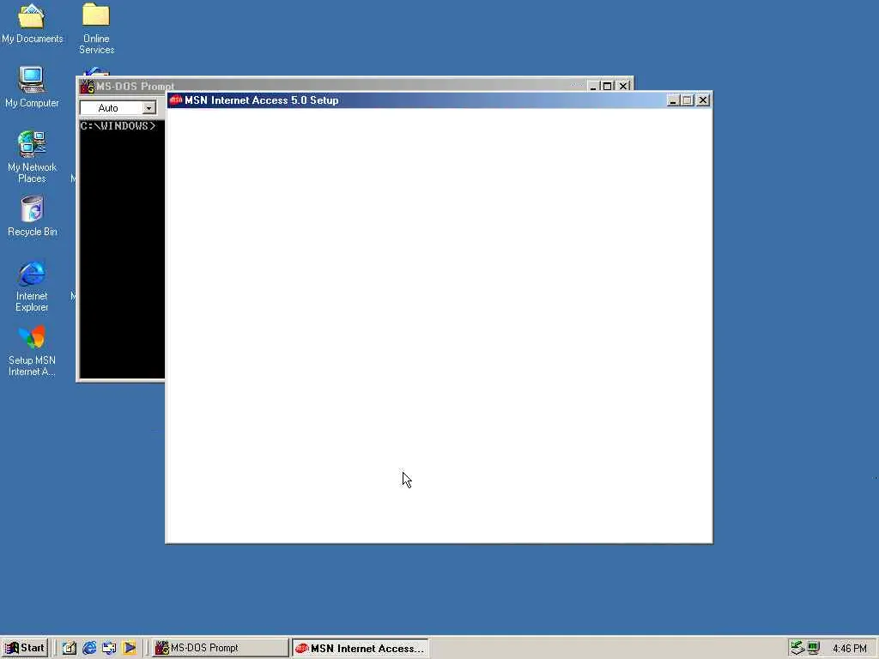Click the MS-DOS Prompt window title bar
This screenshot has height=659, width=879.
click(355, 85)
